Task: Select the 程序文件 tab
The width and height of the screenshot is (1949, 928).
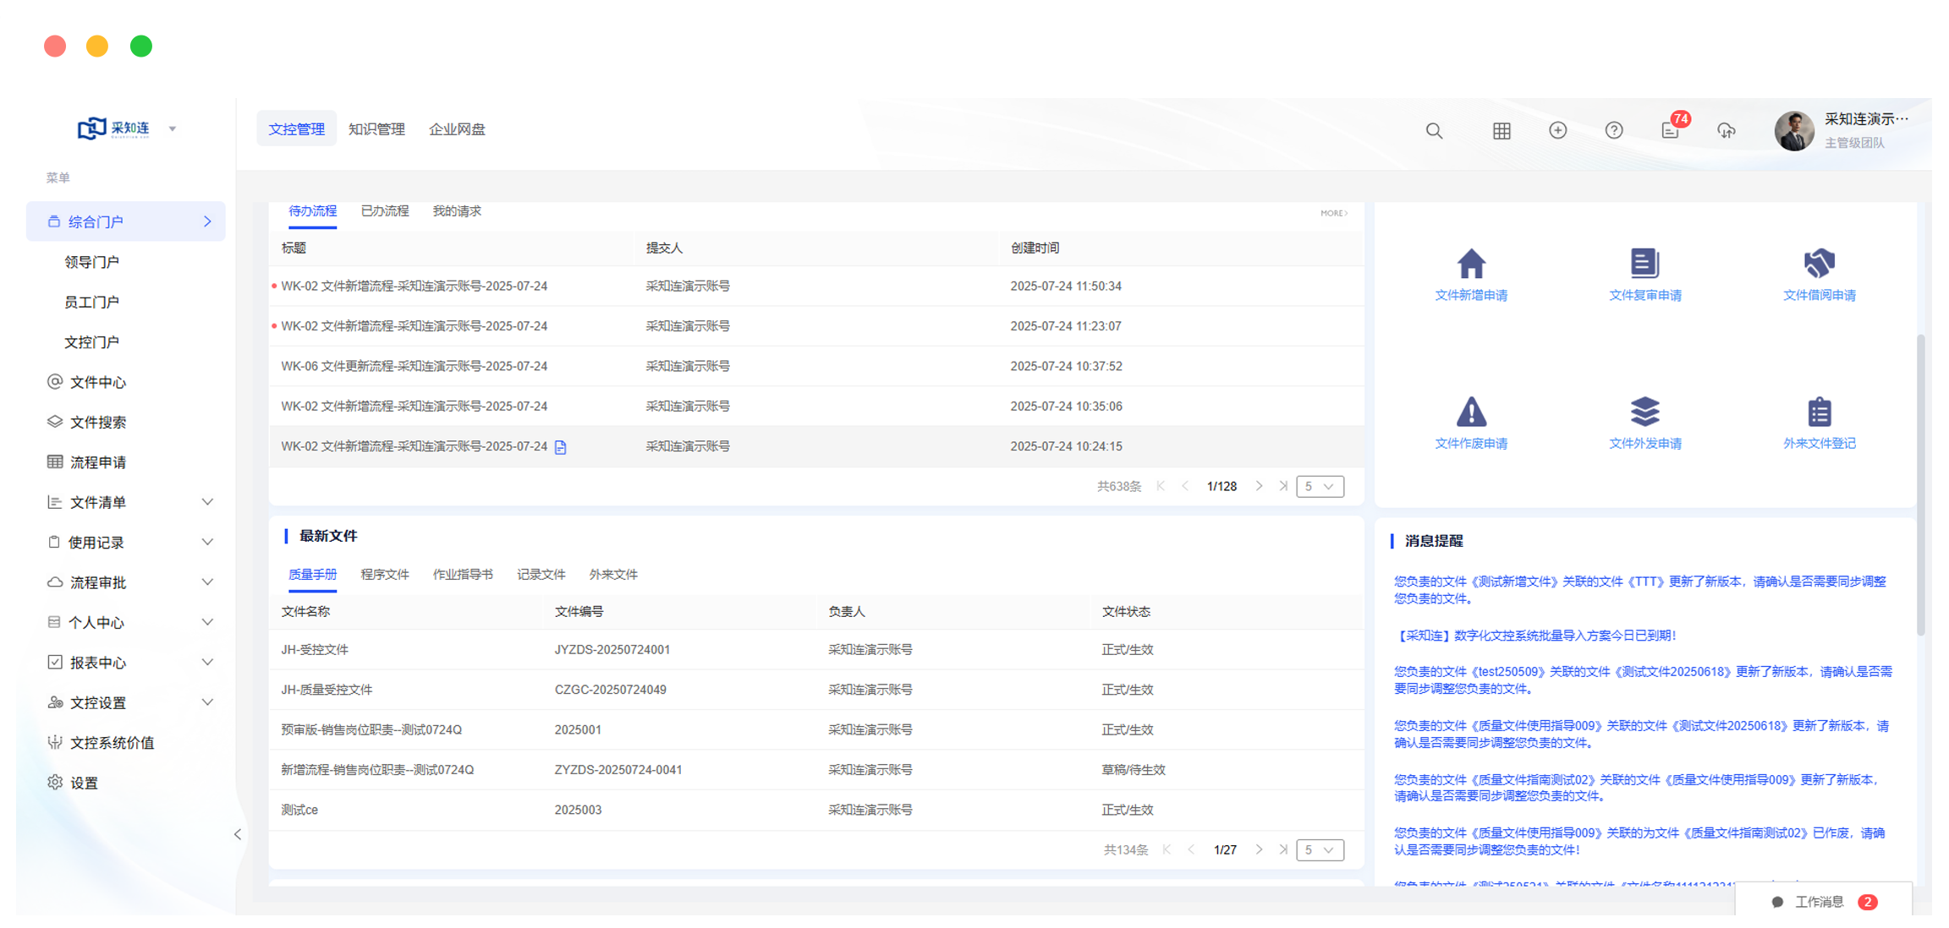Action: click(x=385, y=574)
